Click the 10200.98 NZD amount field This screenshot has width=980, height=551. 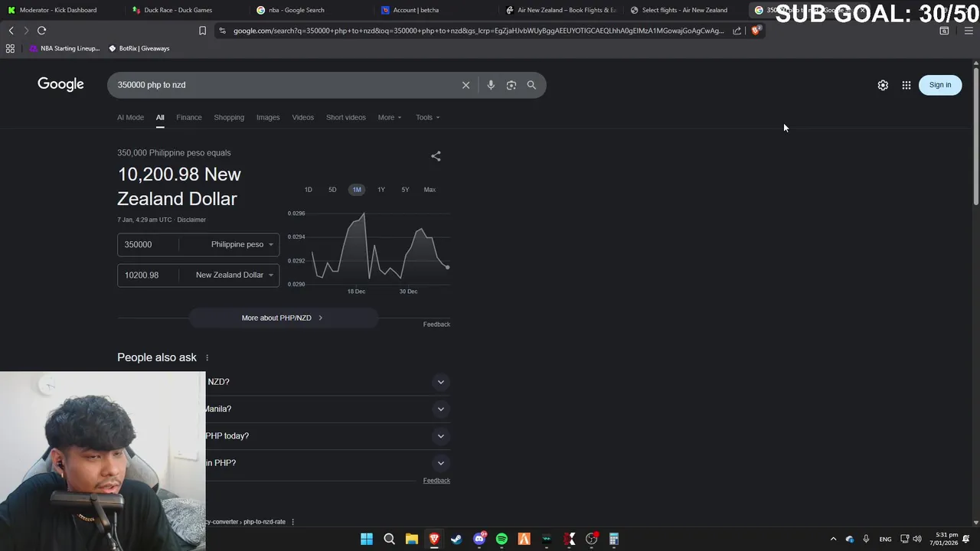pos(149,275)
